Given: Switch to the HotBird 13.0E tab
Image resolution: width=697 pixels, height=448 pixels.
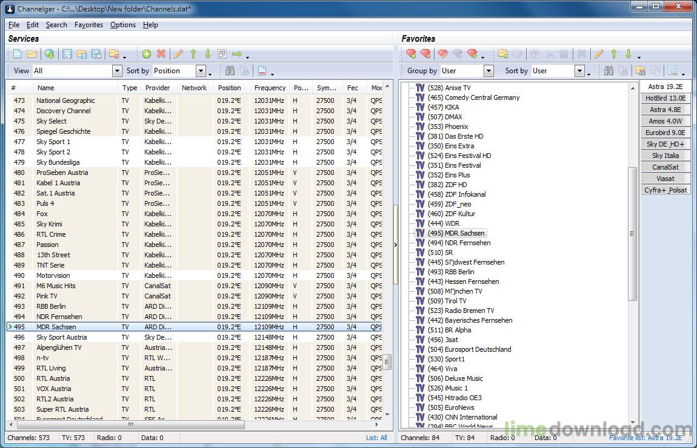Looking at the screenshot, I should (665, 98).
